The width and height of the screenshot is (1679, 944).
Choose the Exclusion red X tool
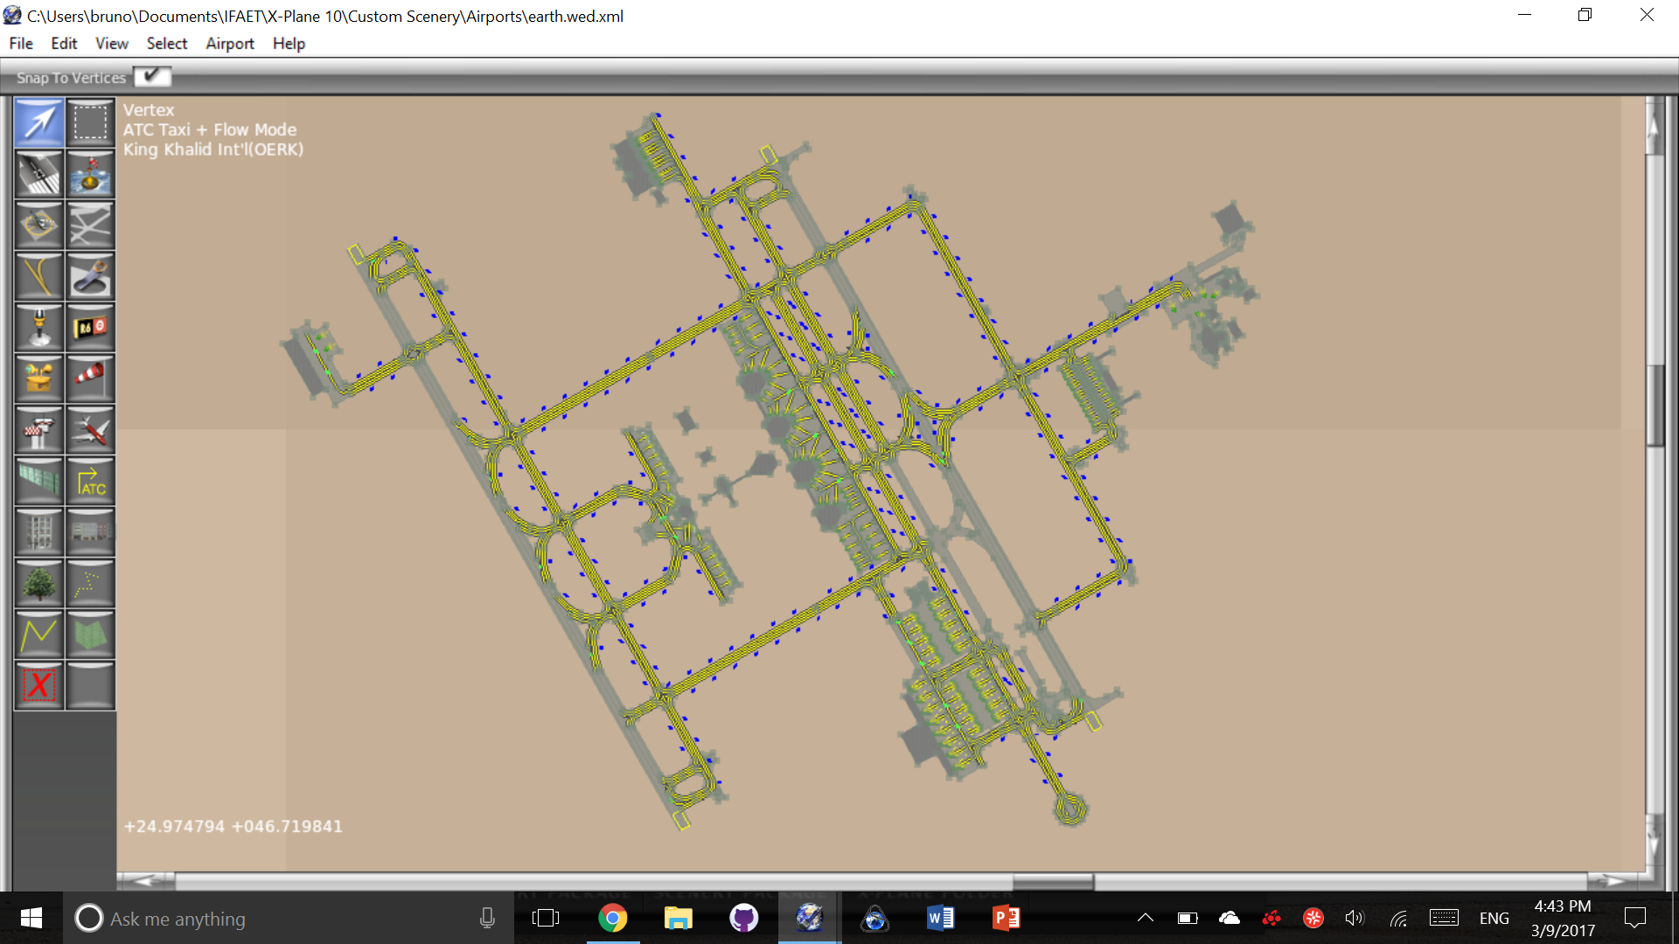pos(39,686)
